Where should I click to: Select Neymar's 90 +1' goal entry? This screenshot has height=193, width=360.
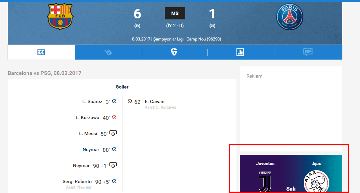(x=81, y=166)
